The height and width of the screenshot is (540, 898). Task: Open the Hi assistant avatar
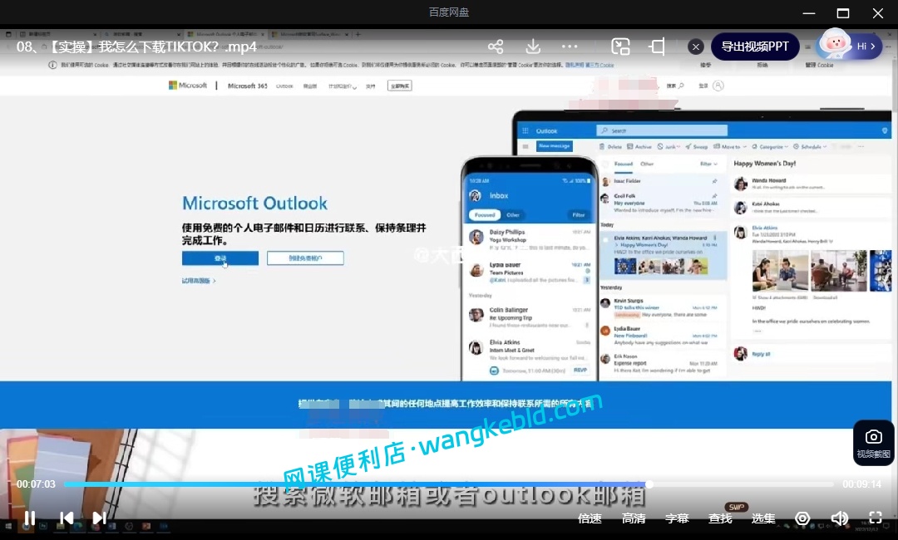849,46
